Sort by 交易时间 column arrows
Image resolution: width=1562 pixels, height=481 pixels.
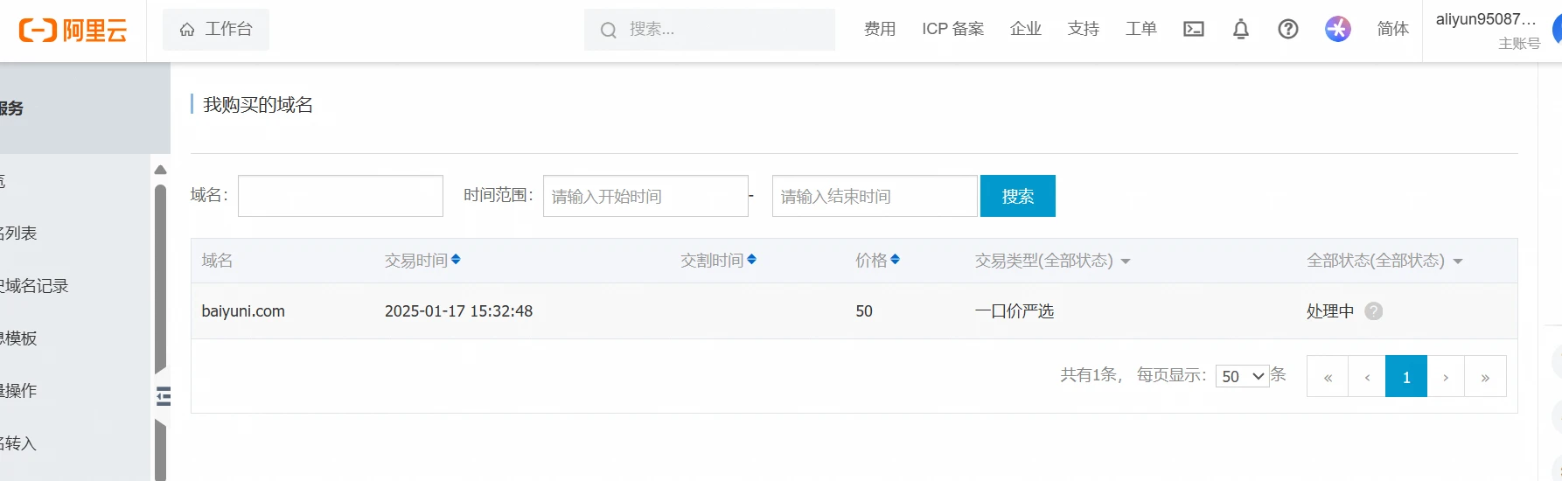[x=456, y=260]
